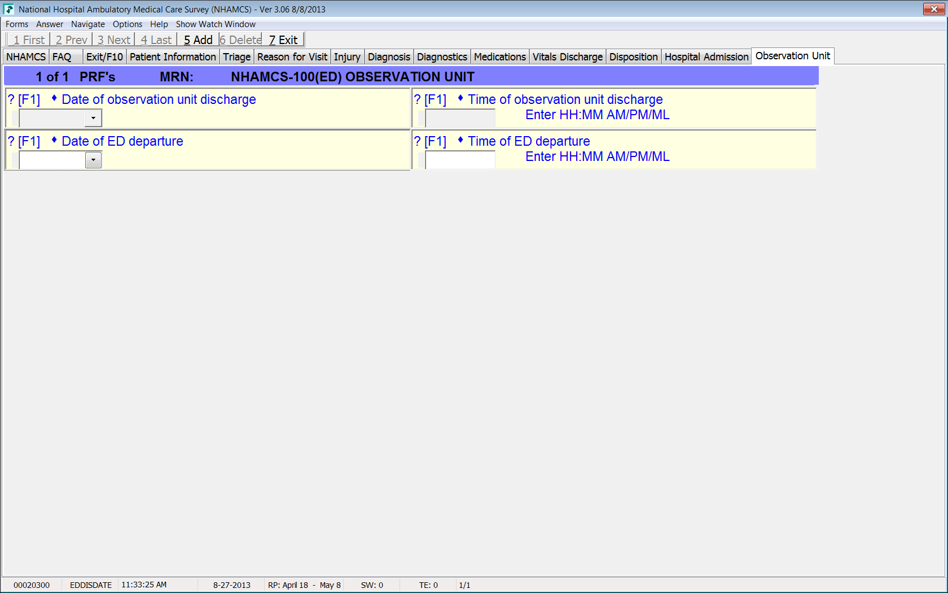Screen dimensions: 948x593
Task: Switch to the NHAMCS tab
Action: [x=26, y=57]
